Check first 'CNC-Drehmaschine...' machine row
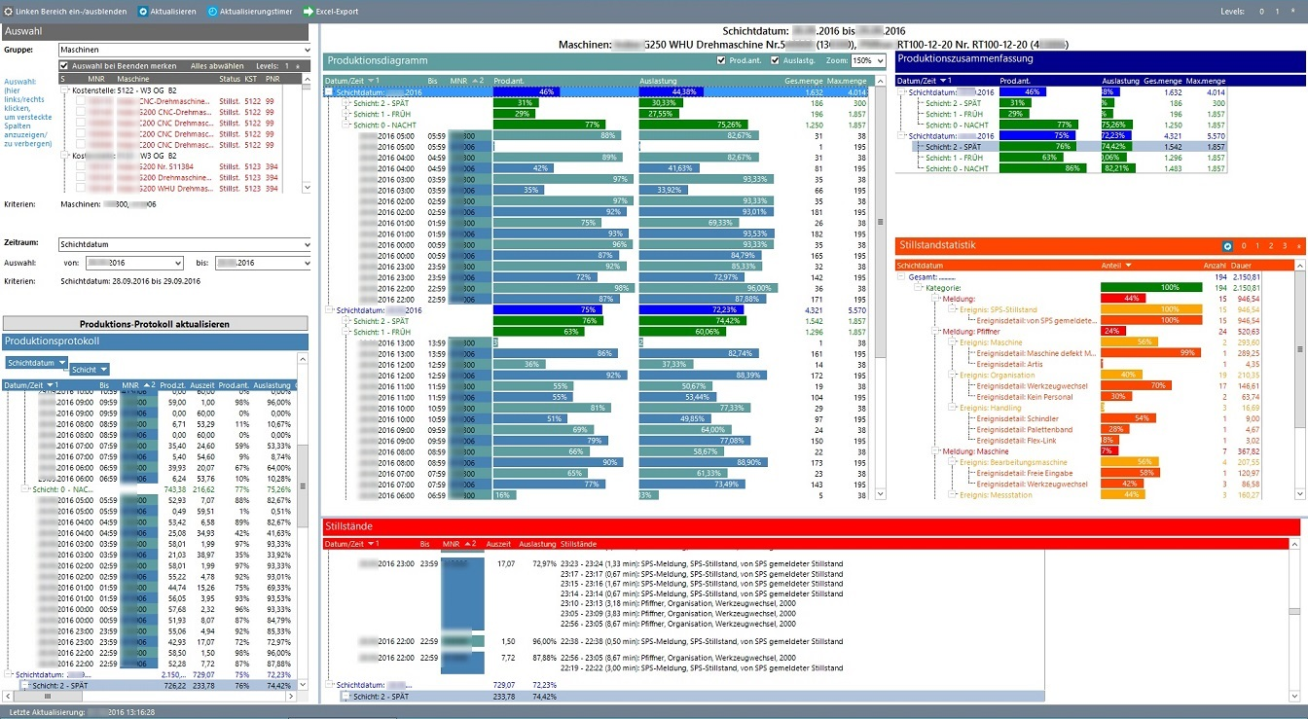 coord(81,101)
